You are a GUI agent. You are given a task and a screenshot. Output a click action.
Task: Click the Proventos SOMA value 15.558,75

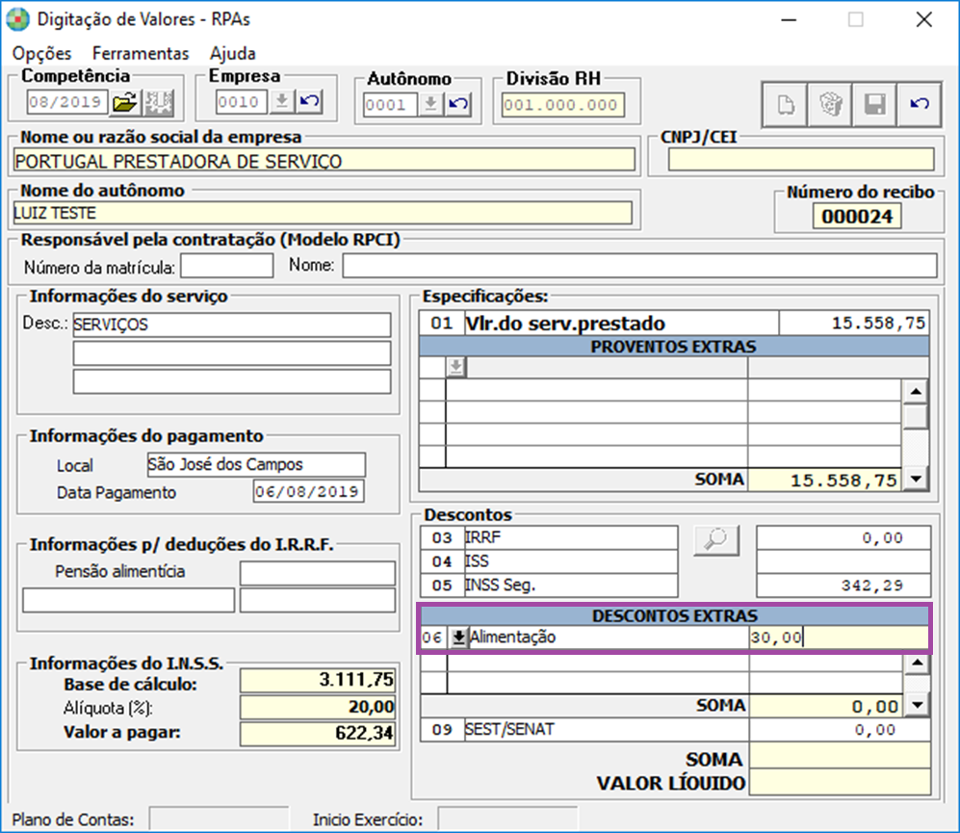pos(824,480)
